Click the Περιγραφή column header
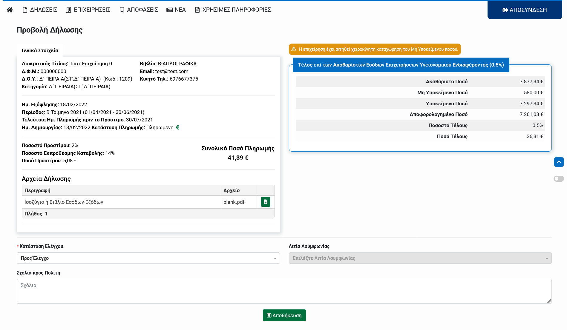This screenshot has height=330, width=567. 121,190
